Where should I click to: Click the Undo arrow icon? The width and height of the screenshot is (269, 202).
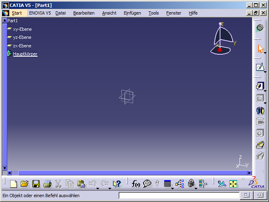[x=93, y=184]
